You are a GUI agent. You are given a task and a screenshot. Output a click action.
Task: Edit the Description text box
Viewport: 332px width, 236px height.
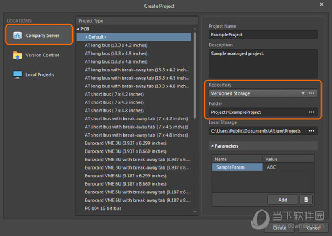click(263, 64)
